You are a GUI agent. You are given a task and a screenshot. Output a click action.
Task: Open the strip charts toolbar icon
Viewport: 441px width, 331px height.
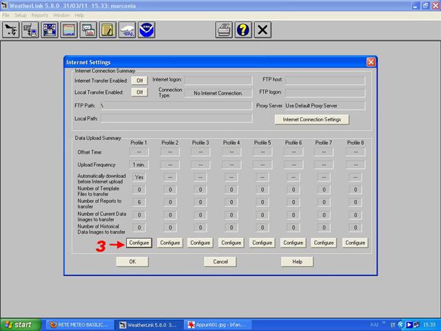click(88, 30)
